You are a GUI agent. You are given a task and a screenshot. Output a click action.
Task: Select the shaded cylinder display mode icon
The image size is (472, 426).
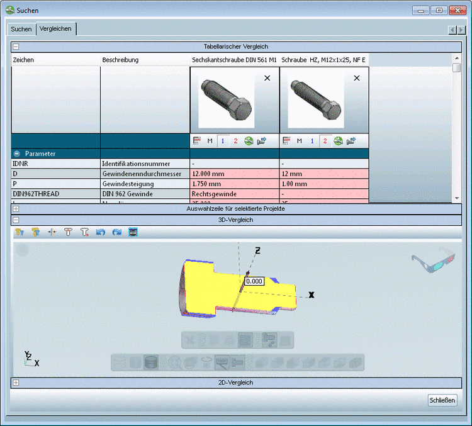151,362
